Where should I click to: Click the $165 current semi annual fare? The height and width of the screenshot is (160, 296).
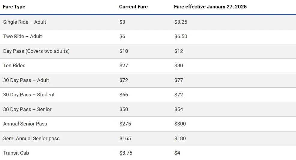[x=125, y=138]
